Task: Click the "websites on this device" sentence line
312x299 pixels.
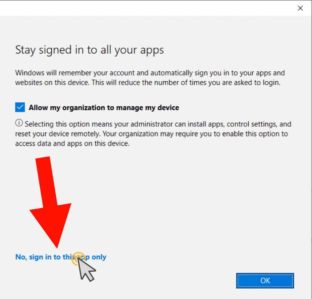Action: pos(147,83)
